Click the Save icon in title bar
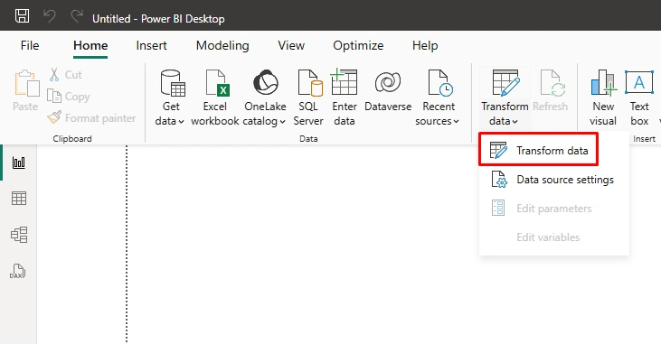 coord(22,16)
